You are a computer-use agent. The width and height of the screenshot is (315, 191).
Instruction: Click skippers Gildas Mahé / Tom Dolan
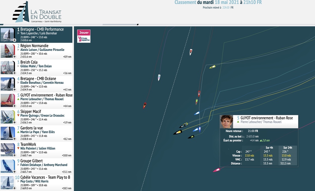click(x=36, y=66)
